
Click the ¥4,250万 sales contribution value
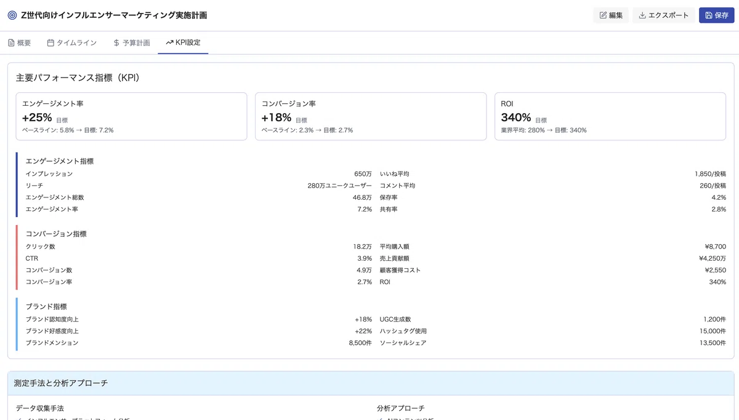pyautogui.click(x=713, y=258)
